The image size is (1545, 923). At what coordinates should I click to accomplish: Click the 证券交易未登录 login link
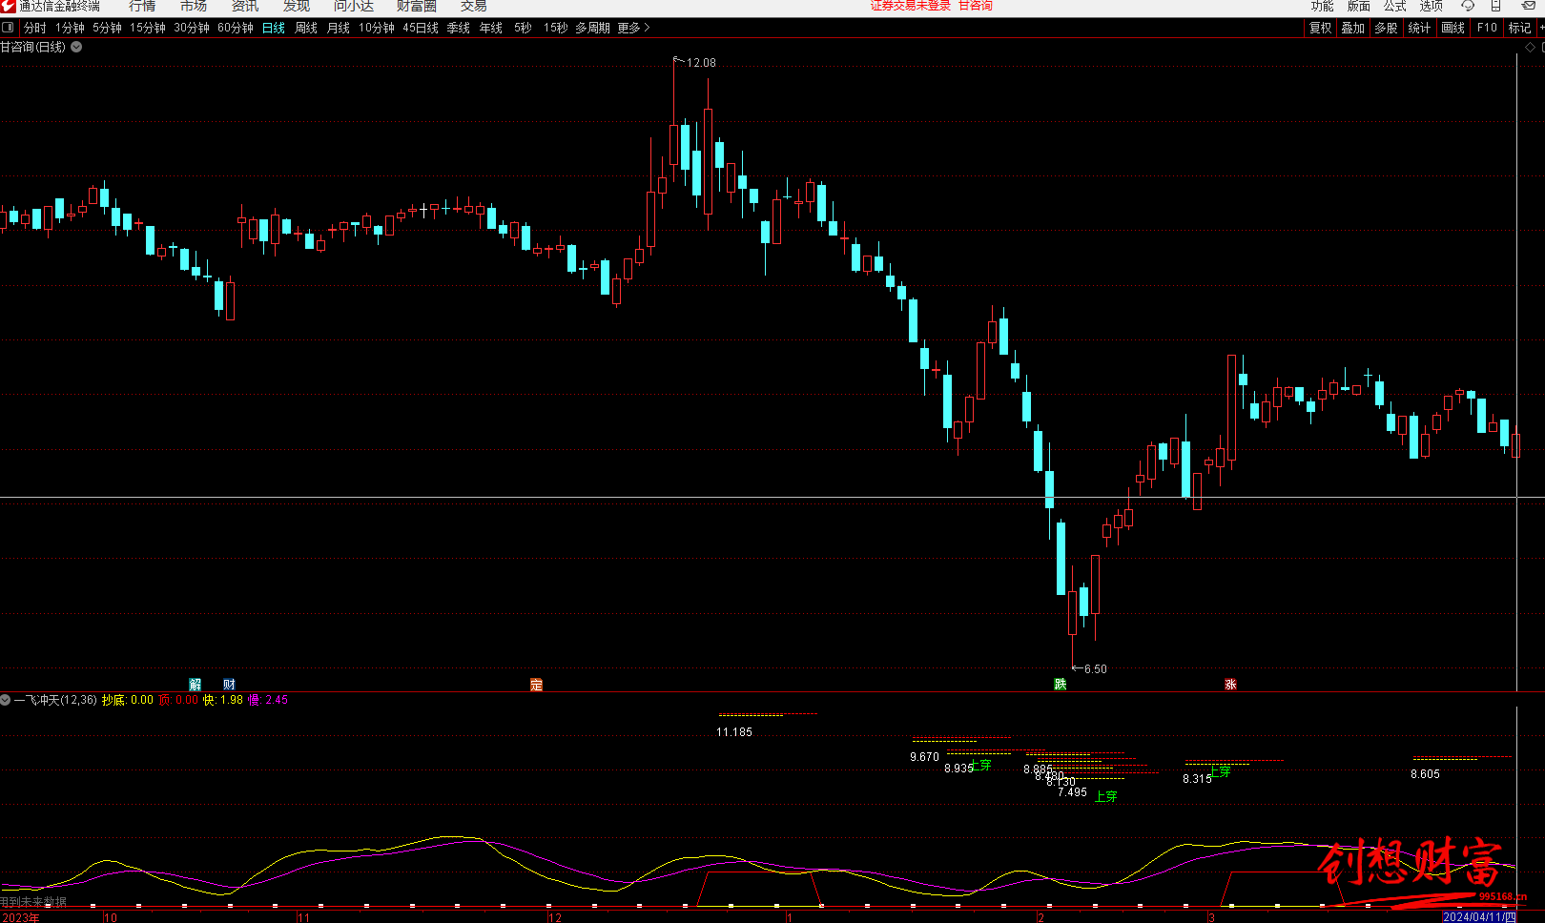(x=911, y=6)
